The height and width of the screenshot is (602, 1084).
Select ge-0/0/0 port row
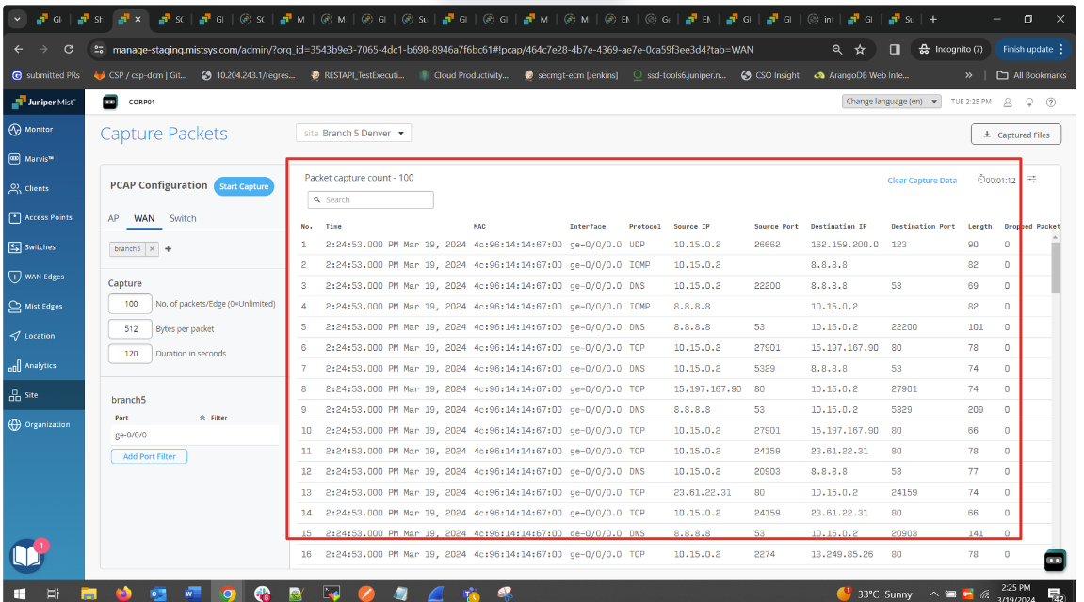[x=194, y=435]
